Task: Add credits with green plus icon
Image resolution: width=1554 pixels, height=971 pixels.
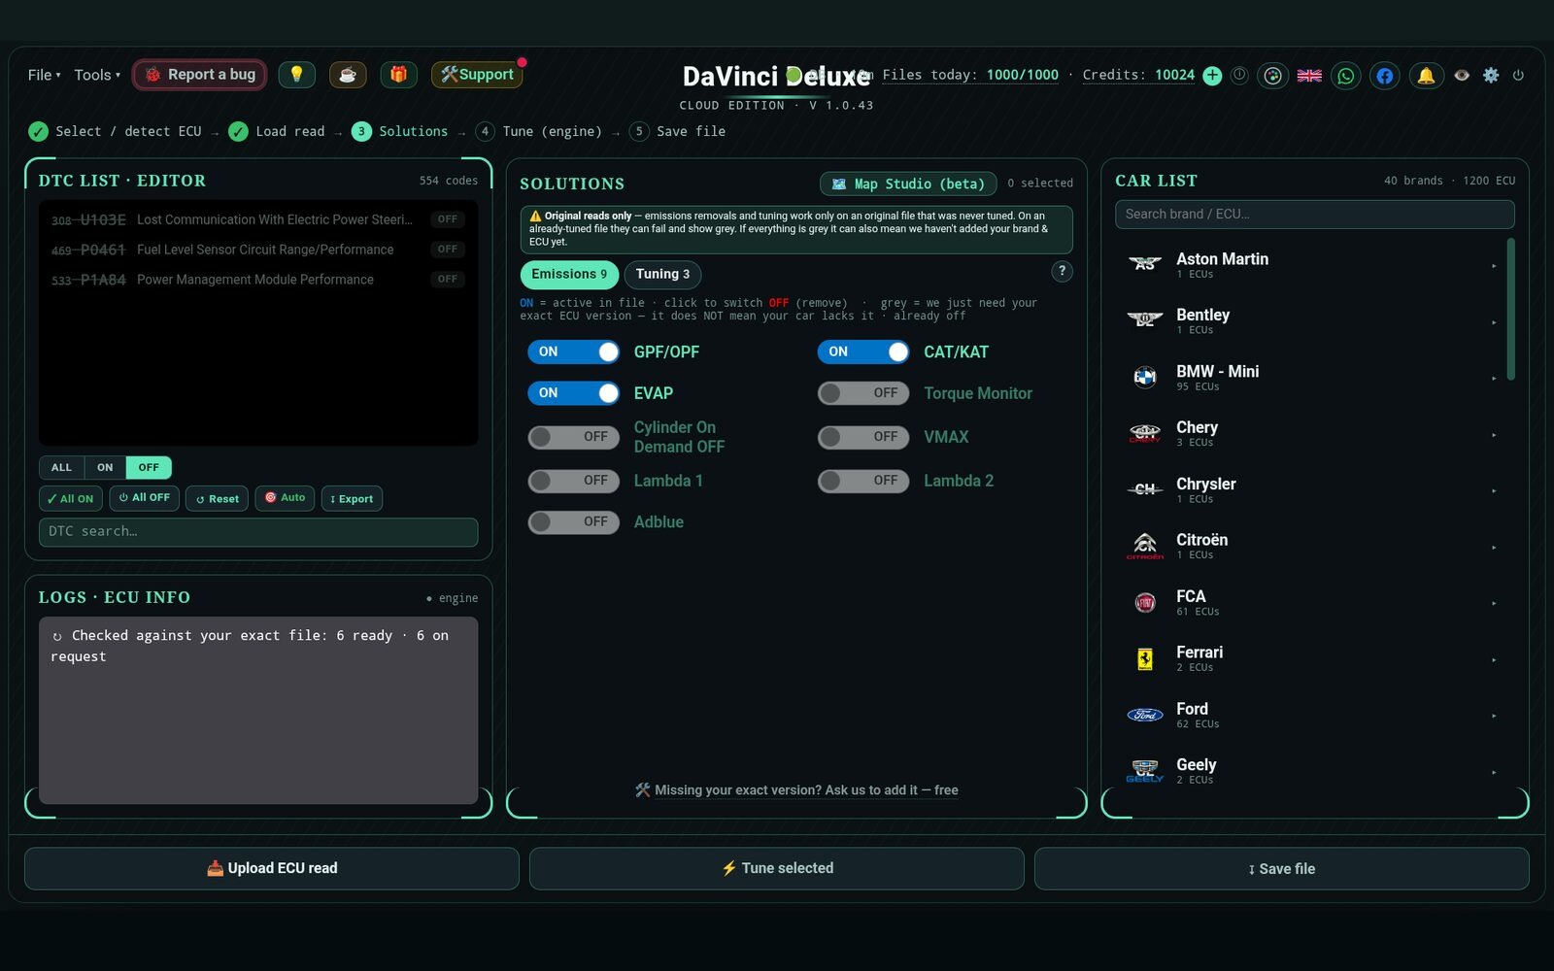Action: [1212, 76]
